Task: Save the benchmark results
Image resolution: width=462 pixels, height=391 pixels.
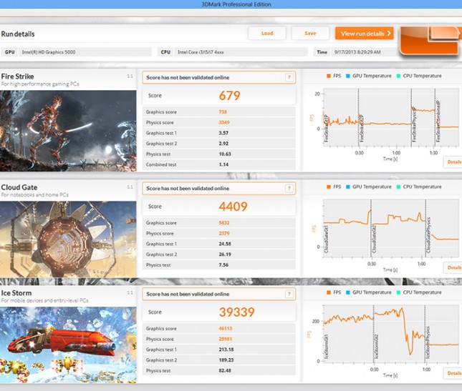Action: 310,33
